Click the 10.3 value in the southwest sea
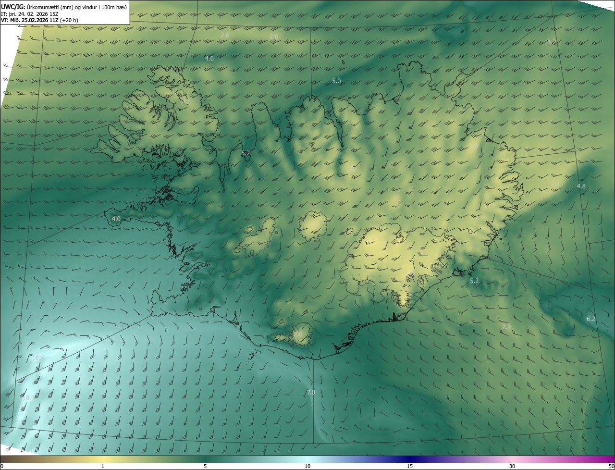615x470 pixels. [28, 398]
